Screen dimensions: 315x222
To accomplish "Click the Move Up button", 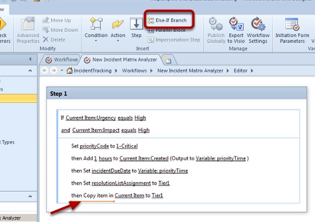I will click(x=57, y=20).
